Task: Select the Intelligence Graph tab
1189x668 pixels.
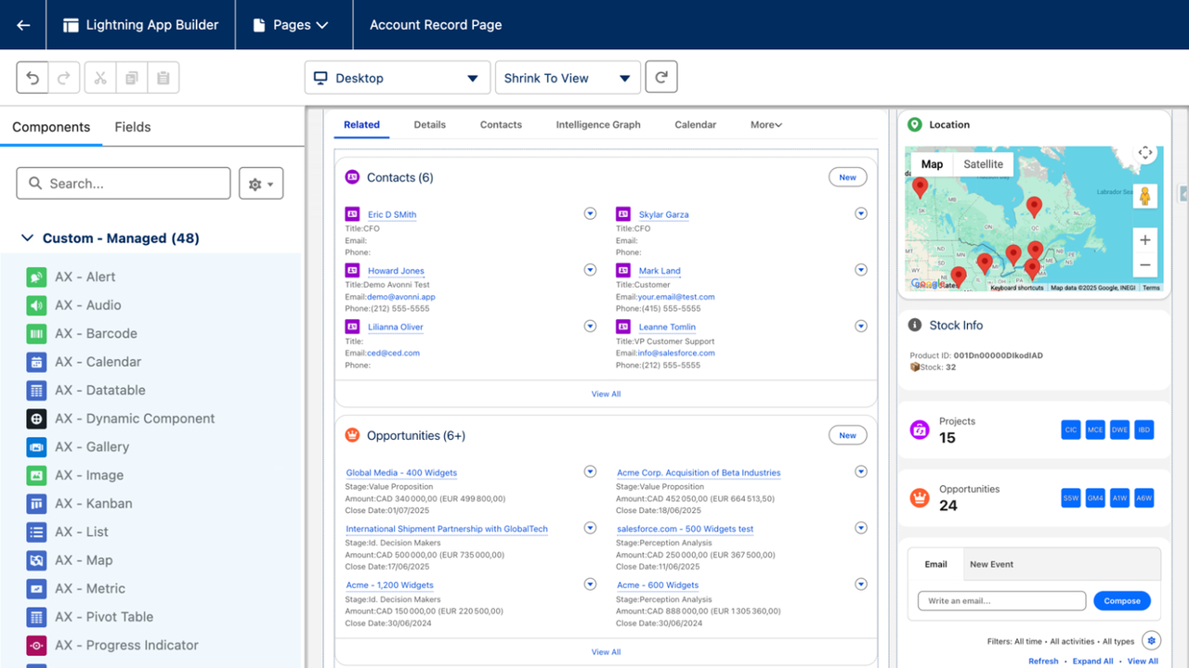Action: pyautogui.click(x=598, y=124)
